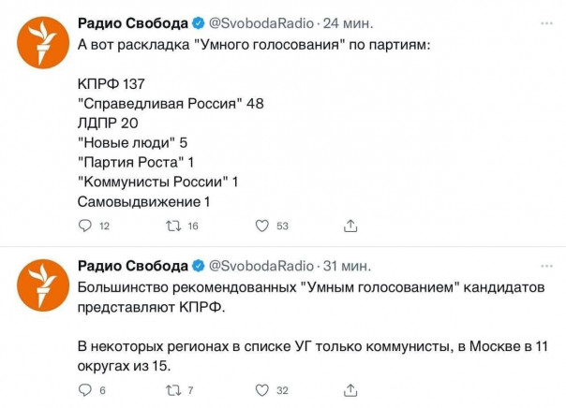Click Радио Свобода name in first tweet
This screenshot has width=566, height=408.
point(133,22)
